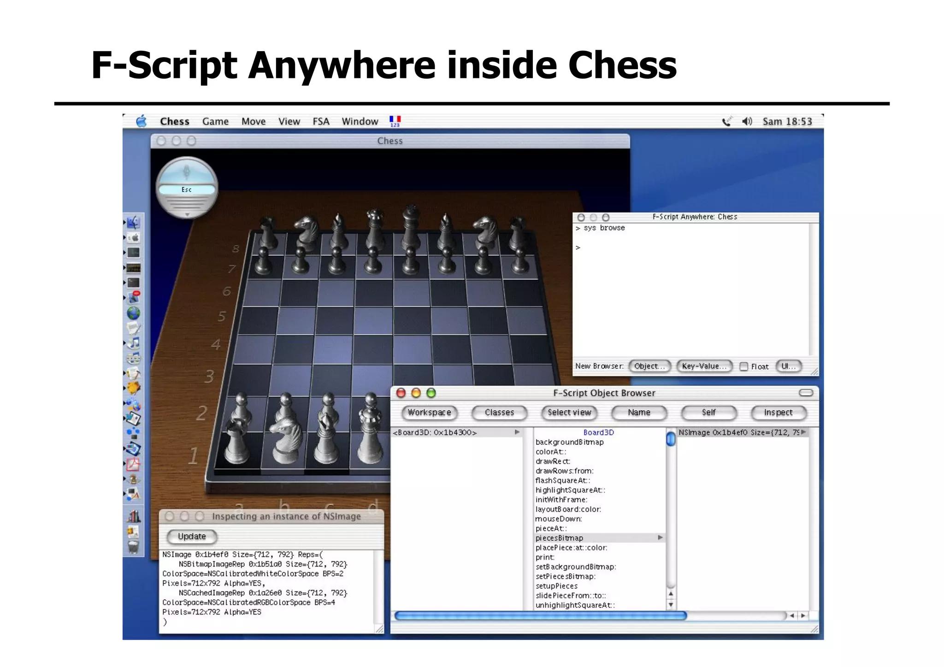The width and height of the screenshot is (944, 667).
Task: Open the bookshelf icon in the Dock
Action: [x=133, y=516]
